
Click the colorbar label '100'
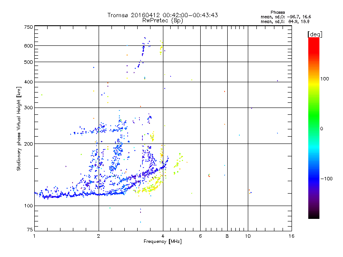325,79
